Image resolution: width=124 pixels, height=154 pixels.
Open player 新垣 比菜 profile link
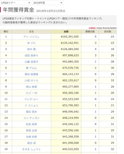coord(31,131)
